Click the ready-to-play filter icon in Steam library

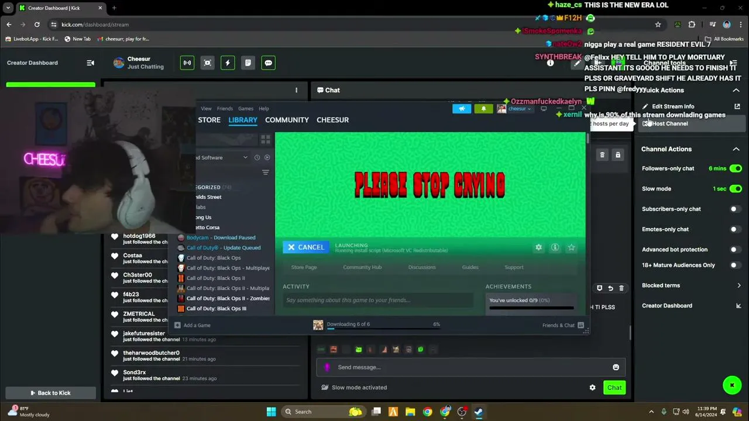[x=267, y=157]
